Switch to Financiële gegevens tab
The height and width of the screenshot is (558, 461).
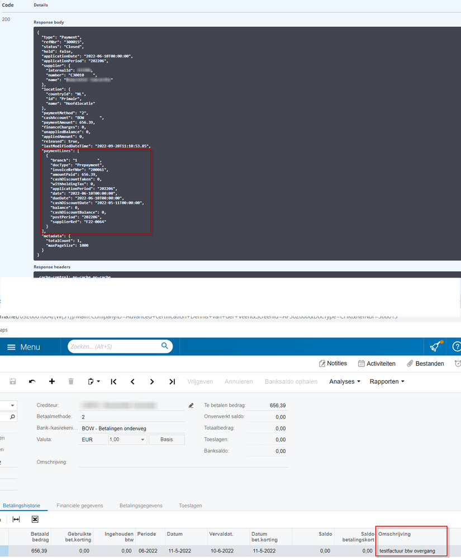(80, 505)
